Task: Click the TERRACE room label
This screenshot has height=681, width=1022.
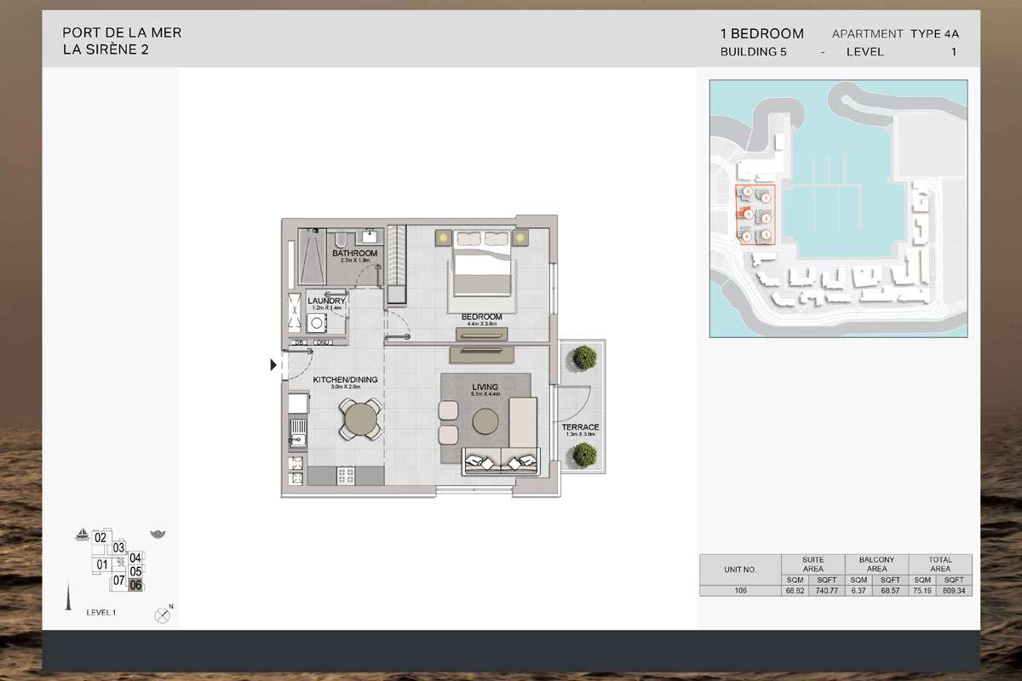Action: tap(580, 427)
